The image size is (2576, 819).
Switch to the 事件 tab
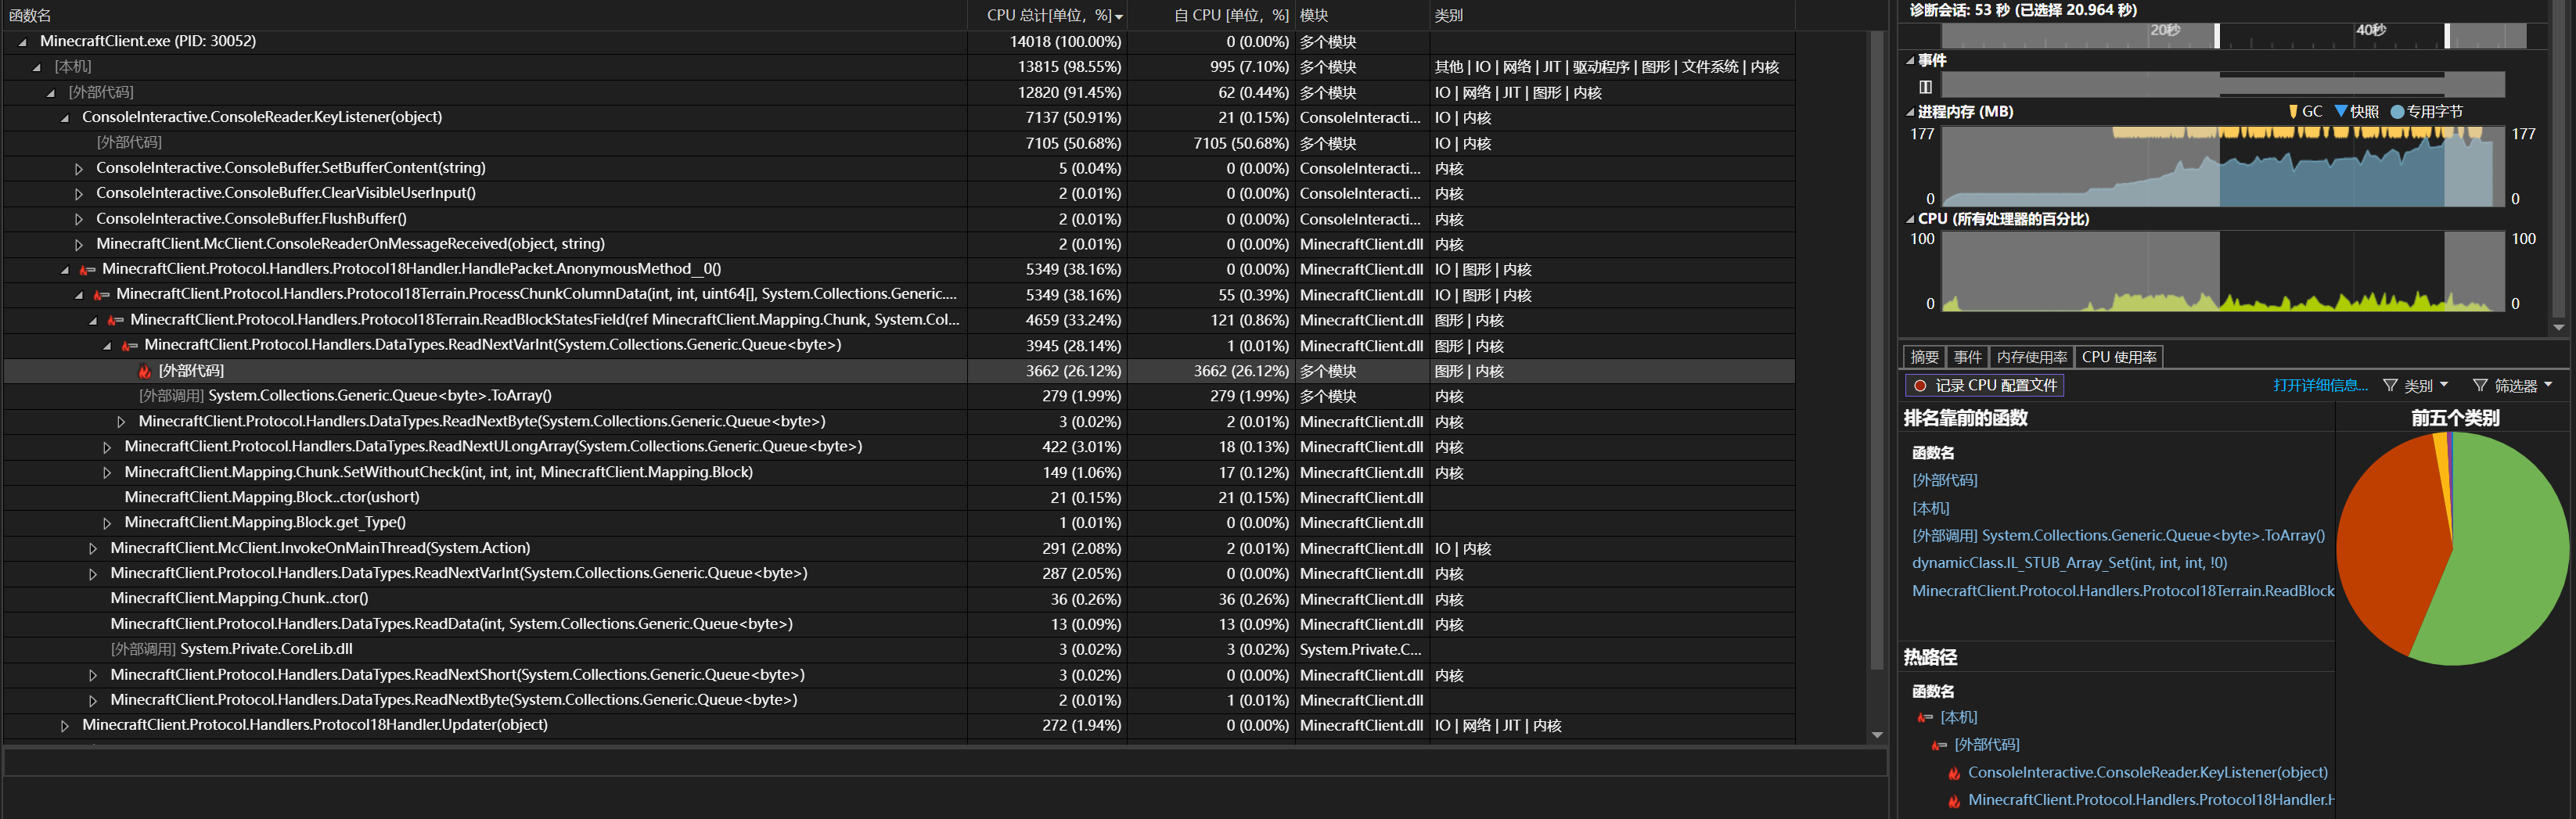tap(1967, 357)
